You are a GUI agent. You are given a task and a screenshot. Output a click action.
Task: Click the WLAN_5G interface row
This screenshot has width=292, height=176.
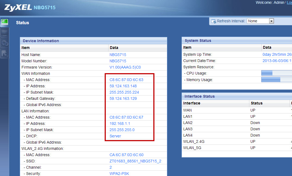pyautogui.click(x=237, y=148)
